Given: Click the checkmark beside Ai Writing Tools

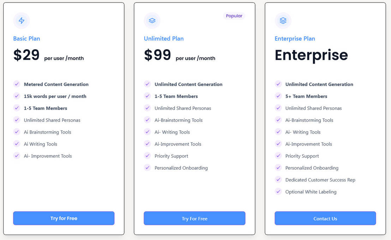Looking at the screenshot, I should point(17,144).
